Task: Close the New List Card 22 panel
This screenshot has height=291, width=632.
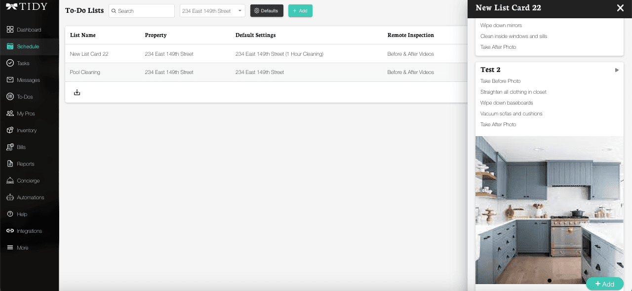Action: 620,8
